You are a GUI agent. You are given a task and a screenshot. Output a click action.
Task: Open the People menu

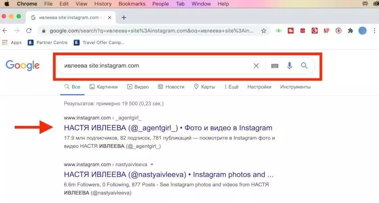pos(161,4)
